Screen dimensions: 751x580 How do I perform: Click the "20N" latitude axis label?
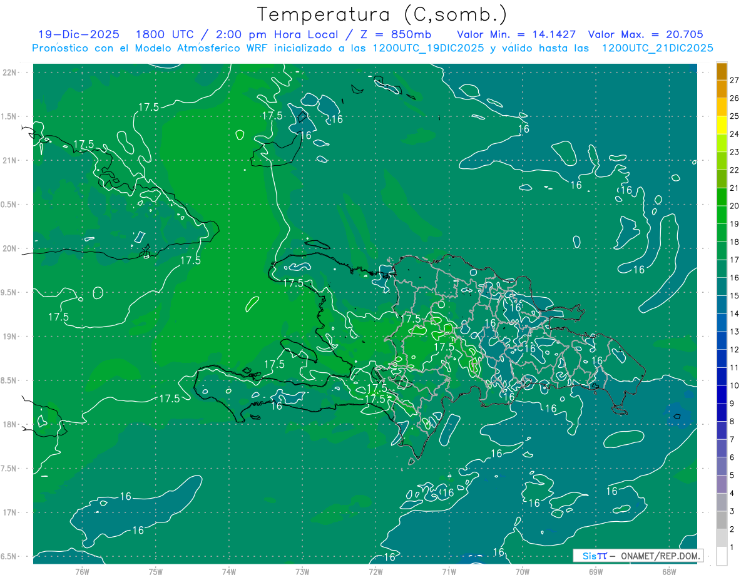coord(9,248)
